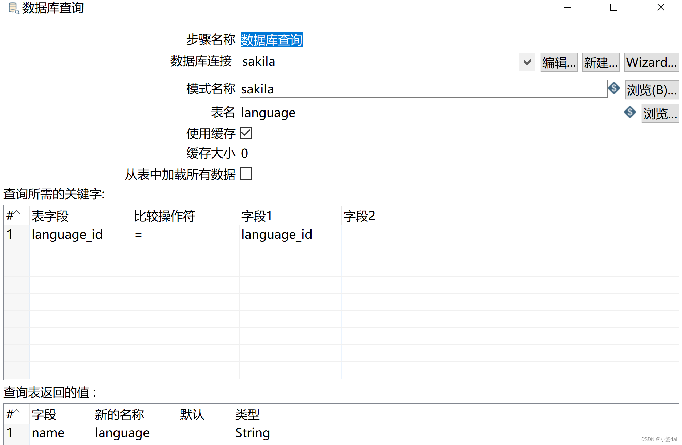Enable the 从表中加载所有数据 checkbox
The width and height of the screenshot is (682, 445).
(246, 174)
